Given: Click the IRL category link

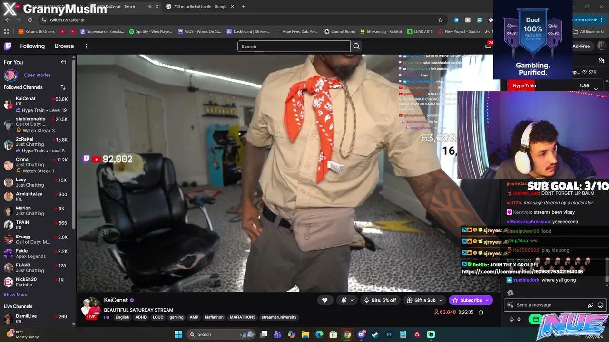Looking at the screenshot, I should (x=107, y=317).
